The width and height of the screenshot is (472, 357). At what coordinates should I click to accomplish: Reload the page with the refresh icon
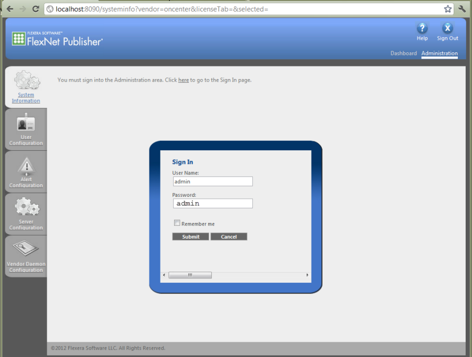point(36,9)
